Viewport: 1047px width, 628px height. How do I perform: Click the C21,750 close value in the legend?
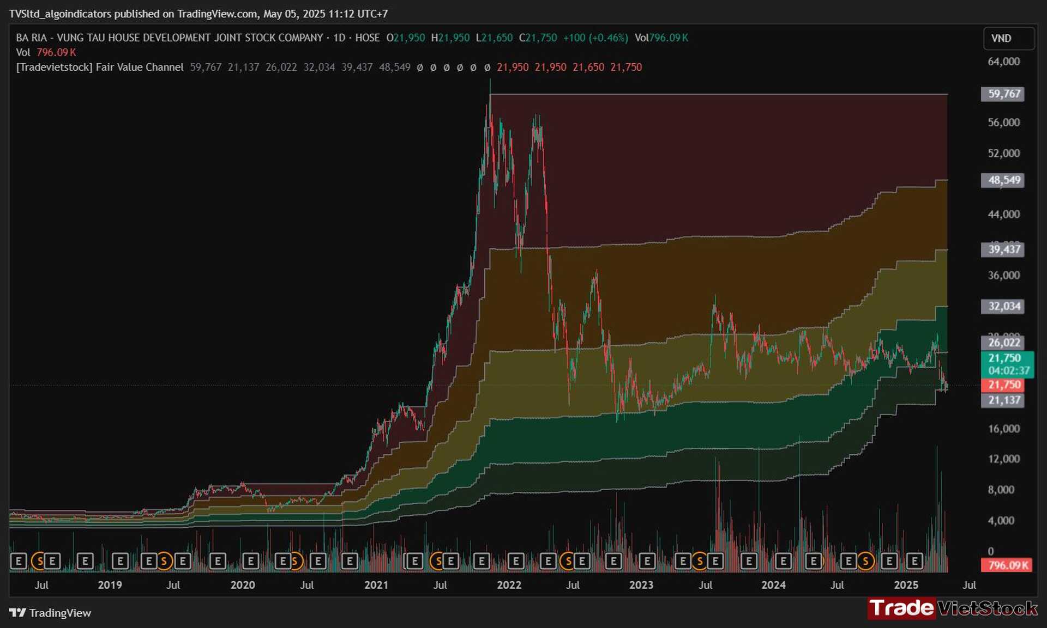[538, 38]
